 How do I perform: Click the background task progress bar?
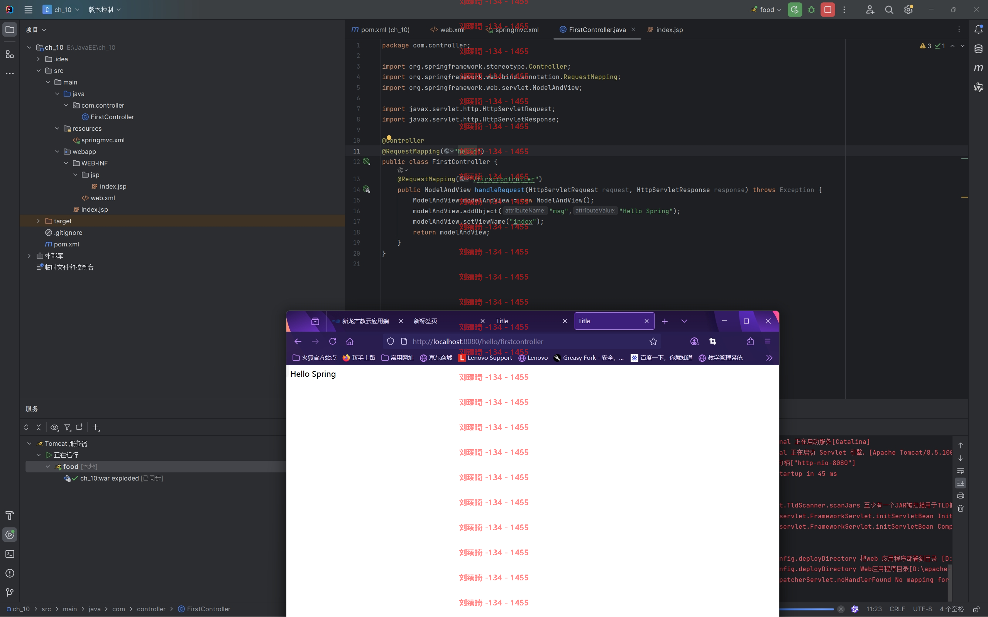pos(806,609)
